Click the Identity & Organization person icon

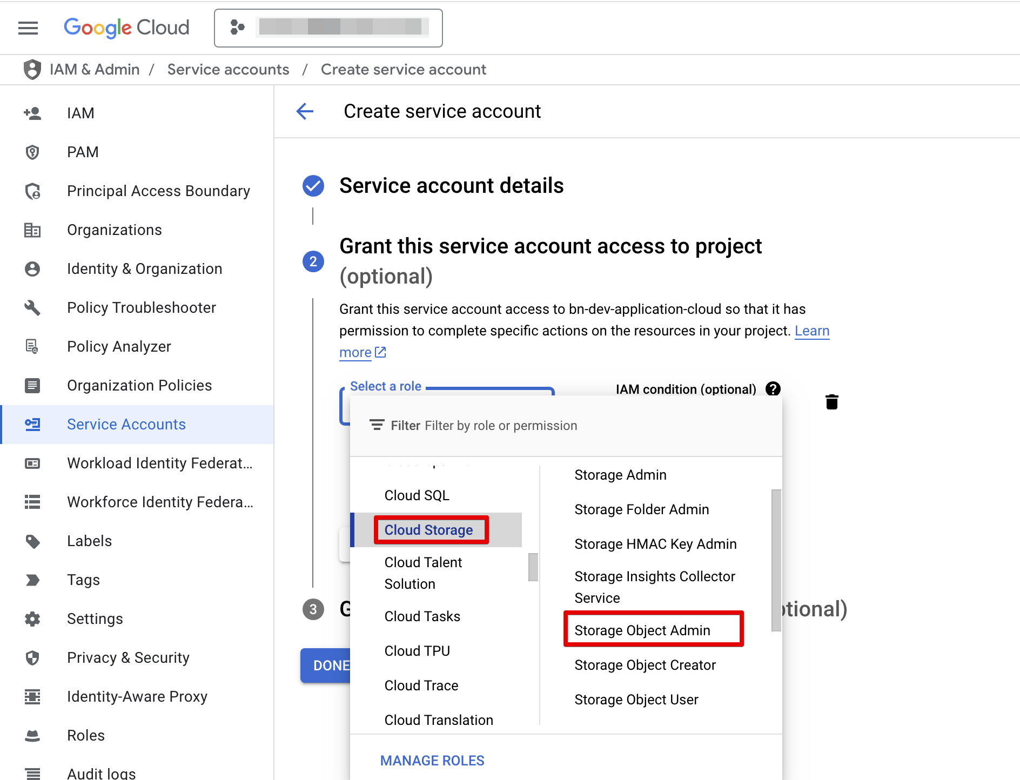[32, 268]
